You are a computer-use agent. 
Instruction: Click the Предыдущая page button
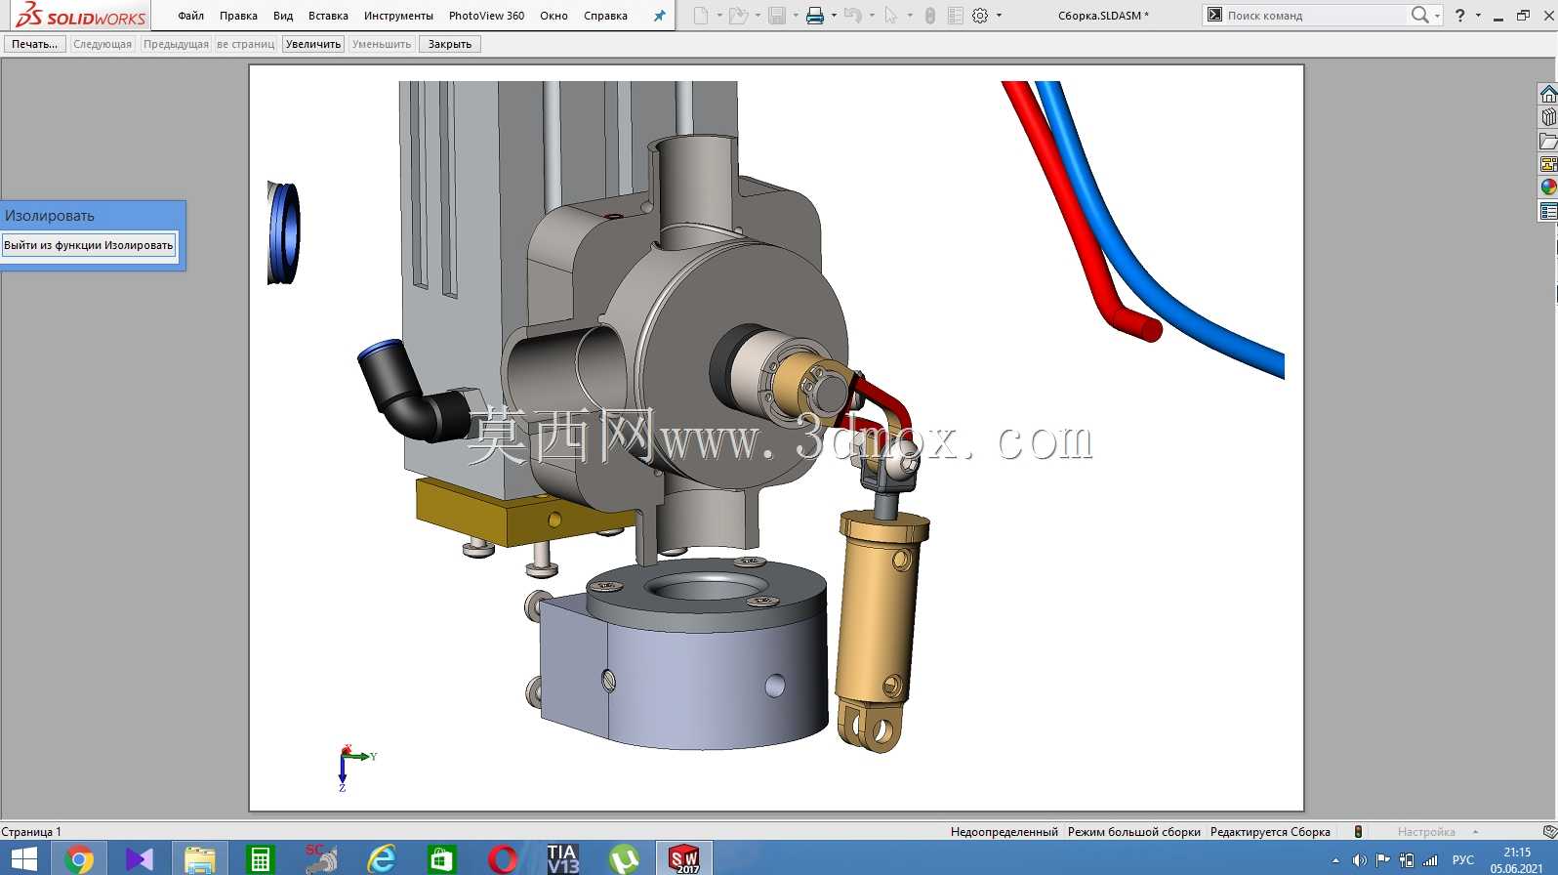click(x=176, y=44)
